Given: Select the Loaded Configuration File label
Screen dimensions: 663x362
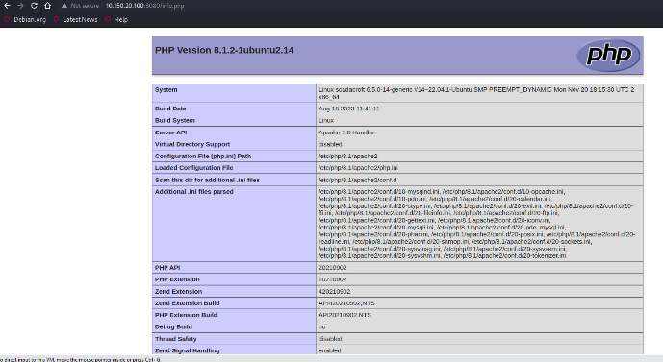Looking at the screenshot, I should pyautogui.click(x=194, y=167).
